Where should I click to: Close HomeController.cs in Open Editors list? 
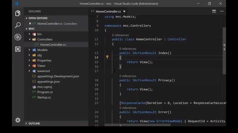pos(30,24)
